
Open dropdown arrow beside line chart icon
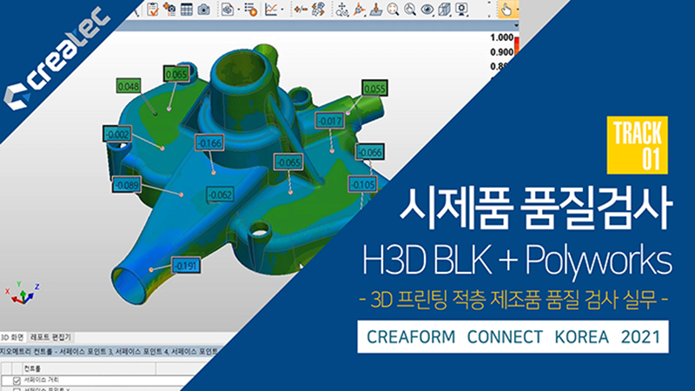281,10
